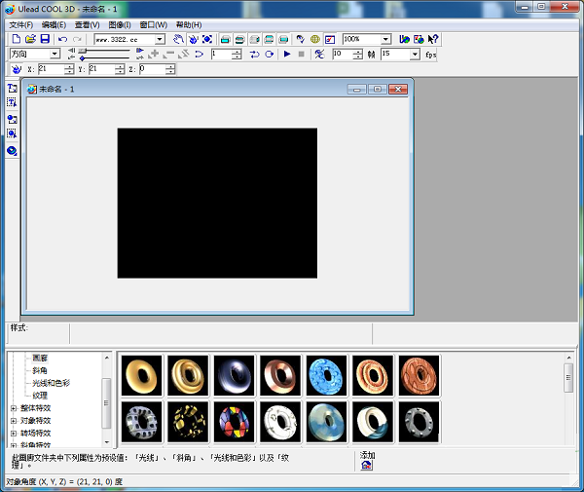Select the Insert Graphics tool
This screenshot has width=584, height=492.
(x=12, y=119)
